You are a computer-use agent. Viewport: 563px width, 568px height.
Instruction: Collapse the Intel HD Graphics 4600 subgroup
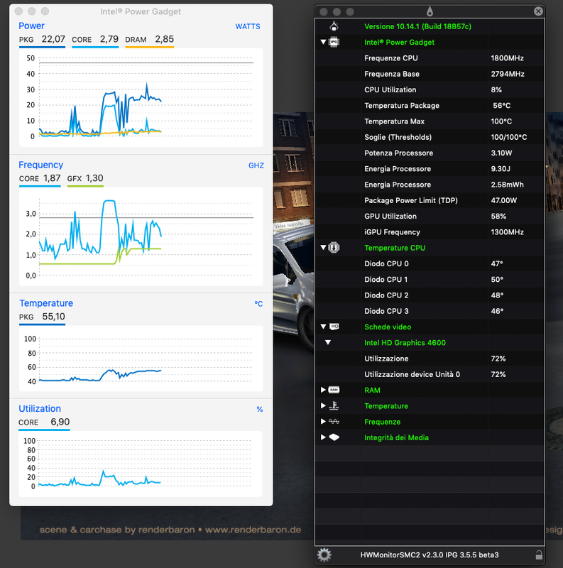[x=328, y=342]
